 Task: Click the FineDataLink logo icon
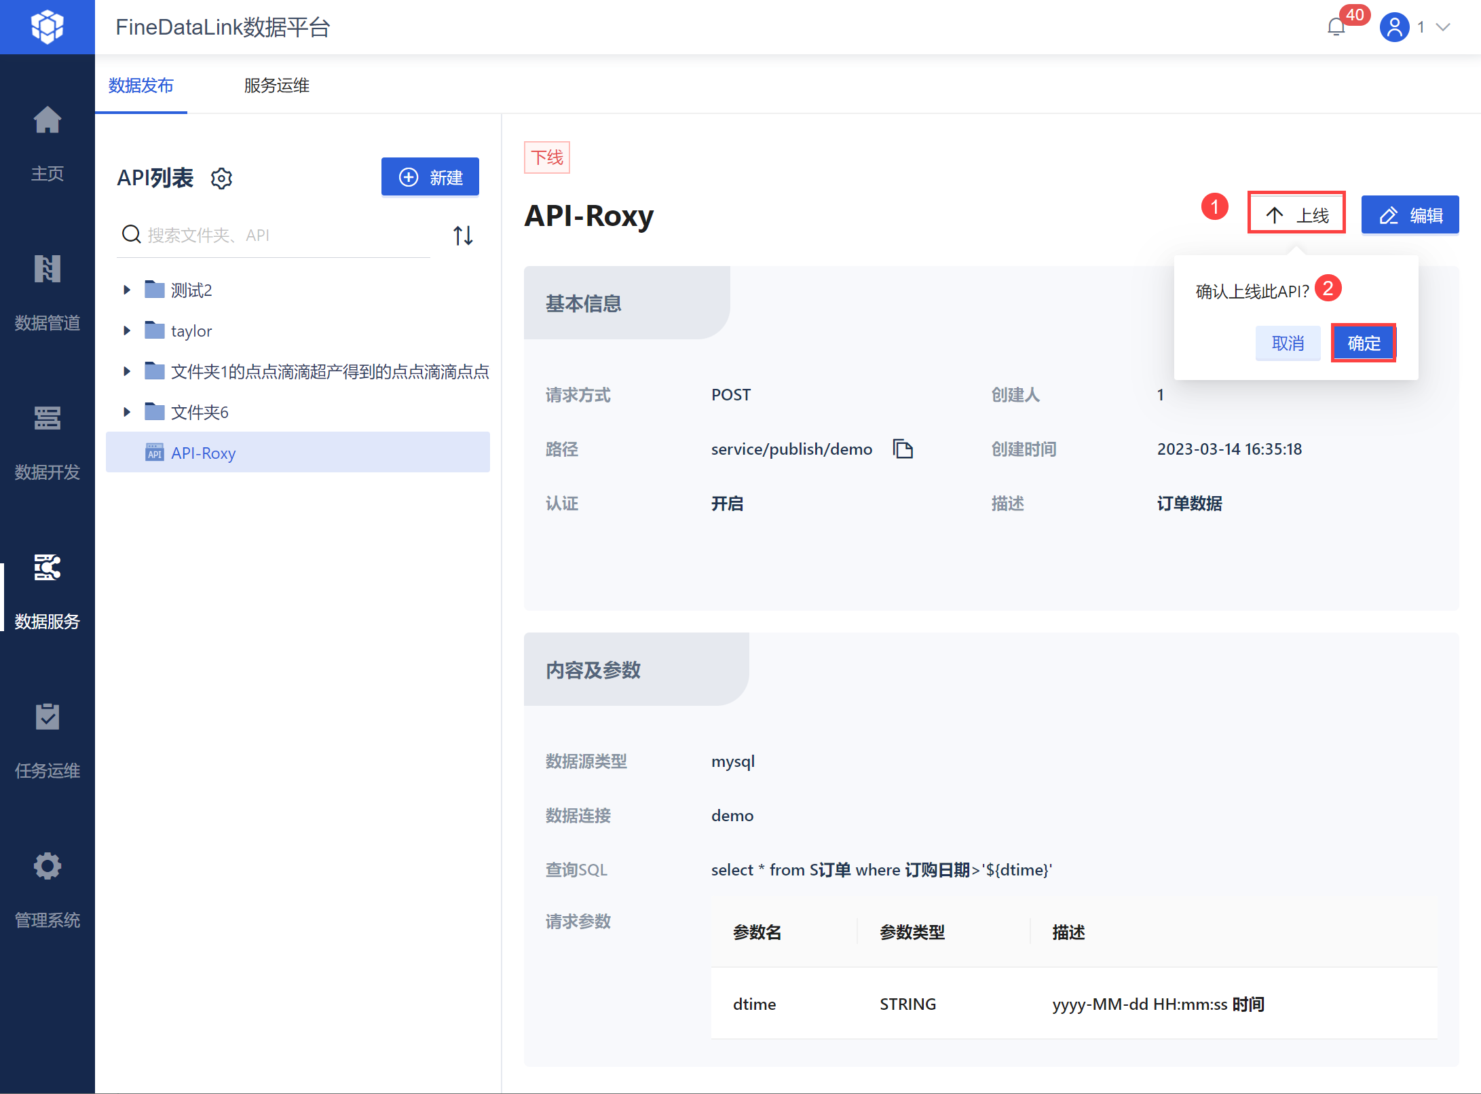click(47, 27)
